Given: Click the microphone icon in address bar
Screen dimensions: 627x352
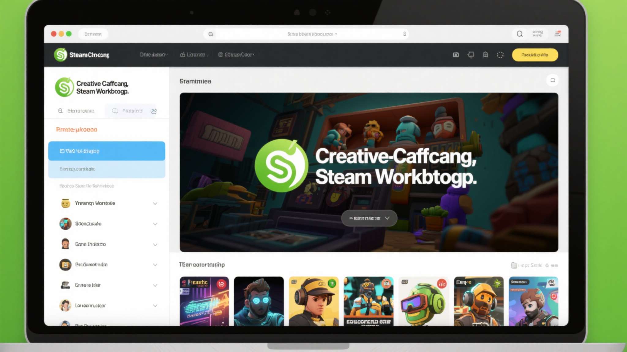Looking at the screenshot, I should point(404,34).
